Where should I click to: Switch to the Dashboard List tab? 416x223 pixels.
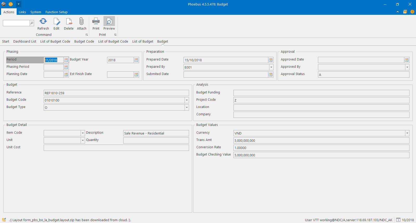coord(25,41)
